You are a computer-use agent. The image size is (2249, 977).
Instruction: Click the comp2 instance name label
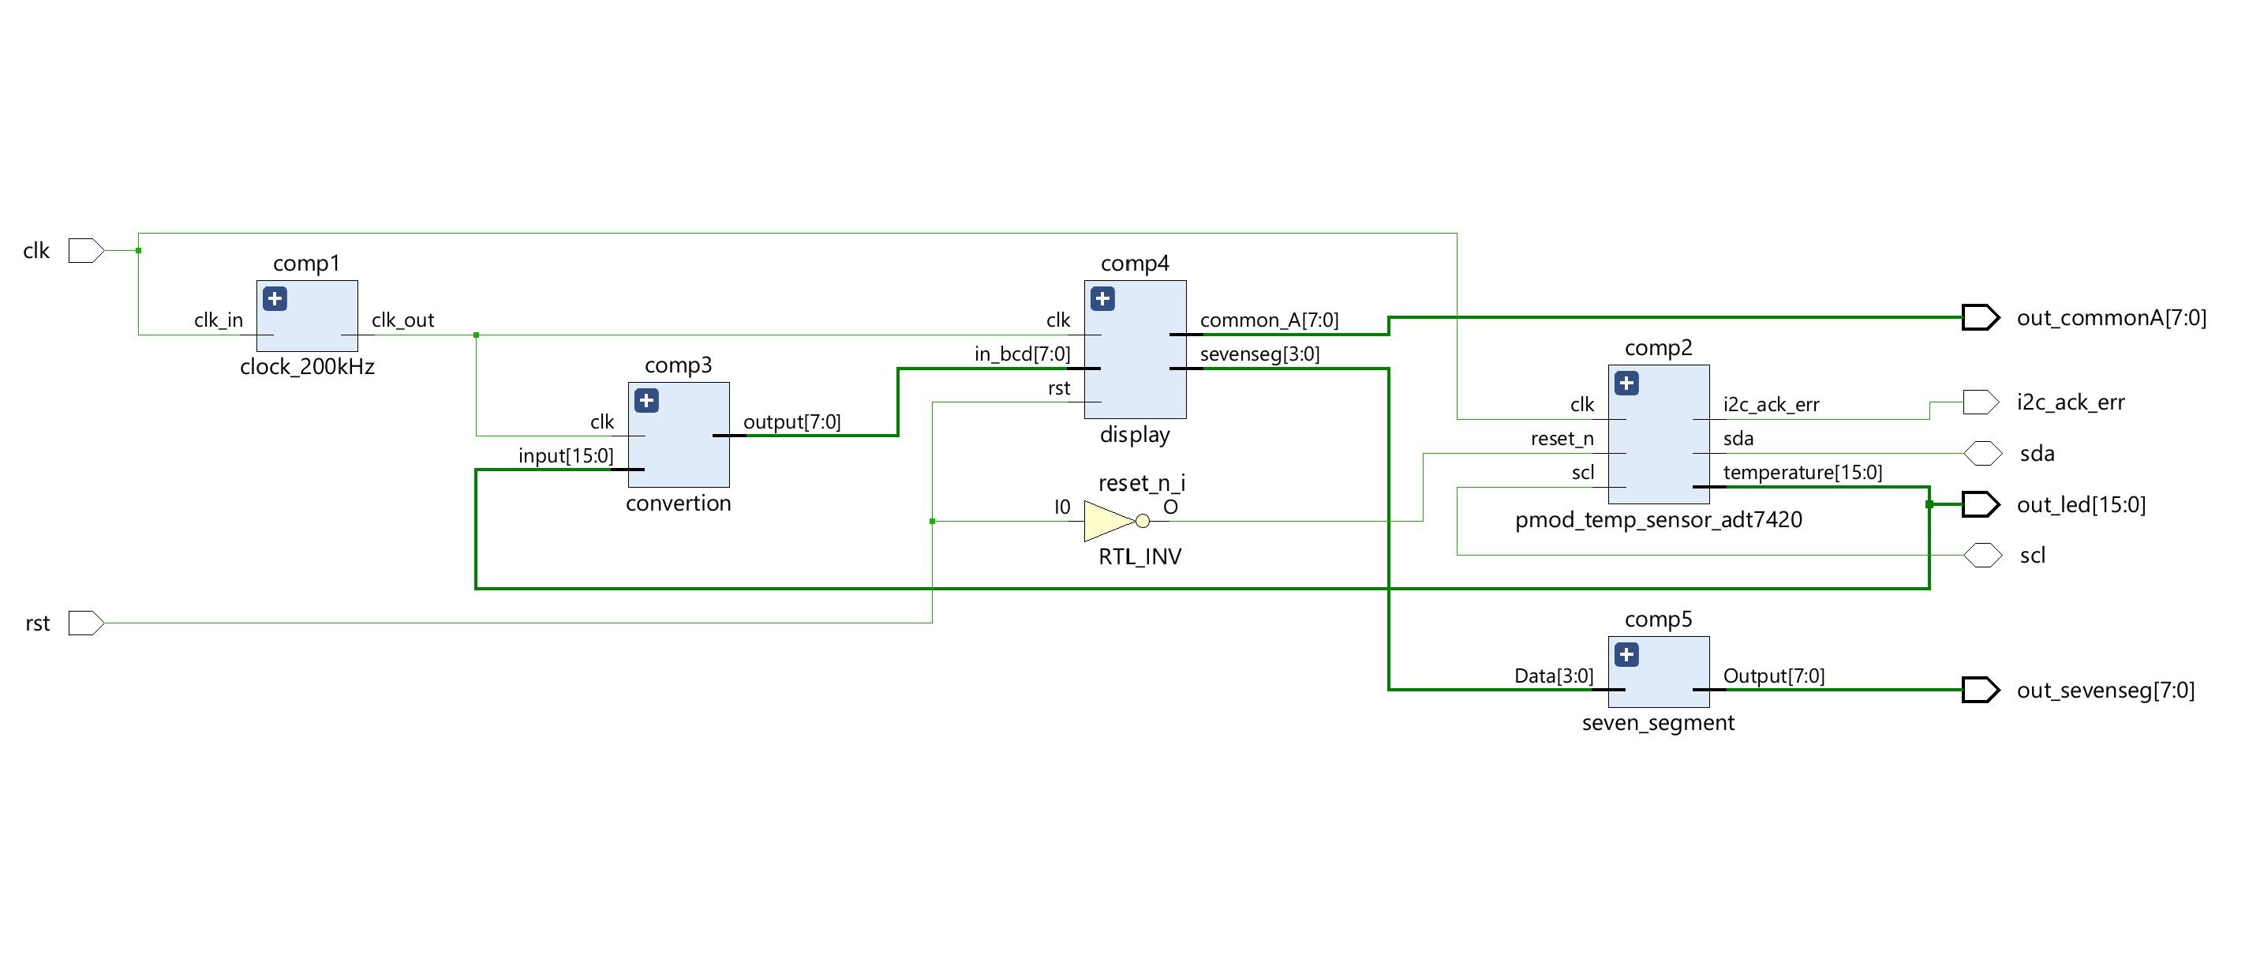click(x=1659, y=348)
